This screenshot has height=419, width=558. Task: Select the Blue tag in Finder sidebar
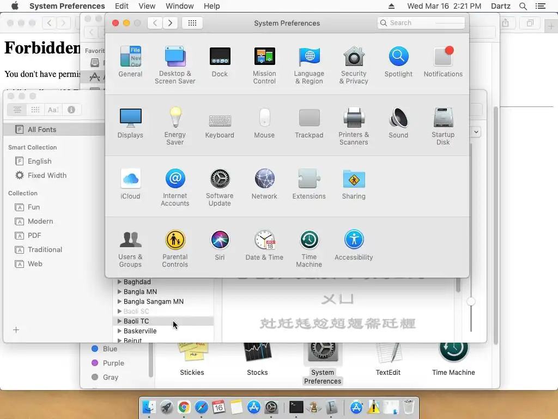[105, 349]
